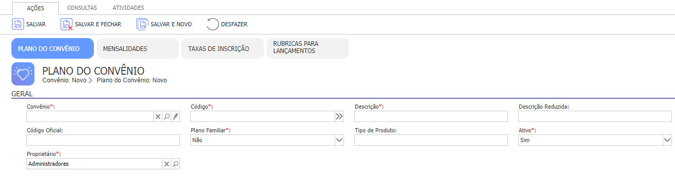Open Convênio lookup magnifier icon

pos(167,117)
